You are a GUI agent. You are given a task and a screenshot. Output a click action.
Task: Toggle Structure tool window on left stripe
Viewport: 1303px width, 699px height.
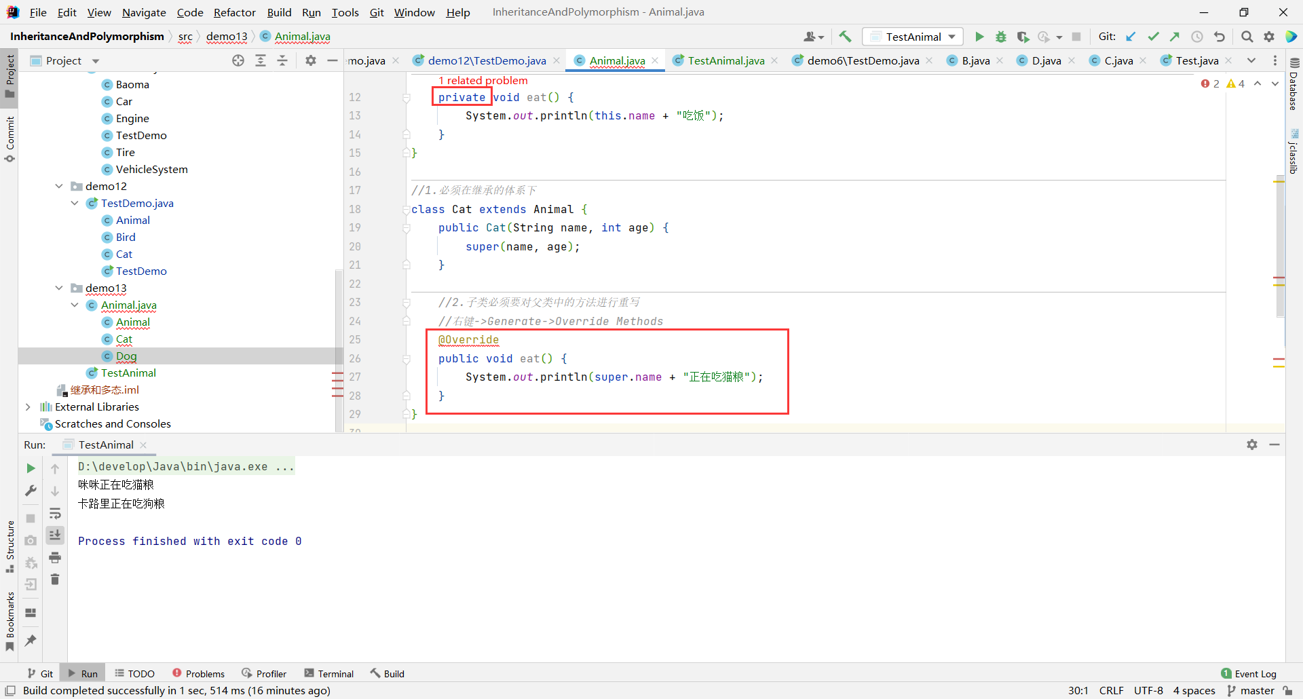pyautogui.click(x=10, y=546)
